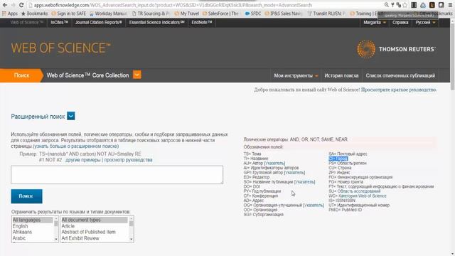This screenshot has height=256, width=455.
Task: Open Список отмеченных публикаций
Action: pos(400,76)
